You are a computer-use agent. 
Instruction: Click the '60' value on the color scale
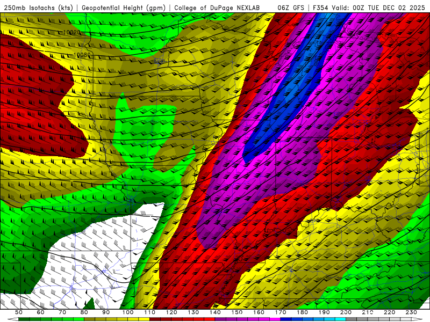41,312
